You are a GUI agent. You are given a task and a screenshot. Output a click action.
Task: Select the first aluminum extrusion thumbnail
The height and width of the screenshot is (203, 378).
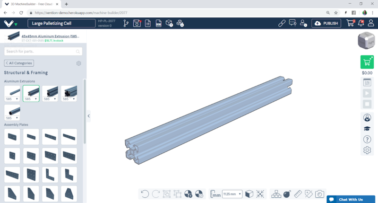(12, 91)
